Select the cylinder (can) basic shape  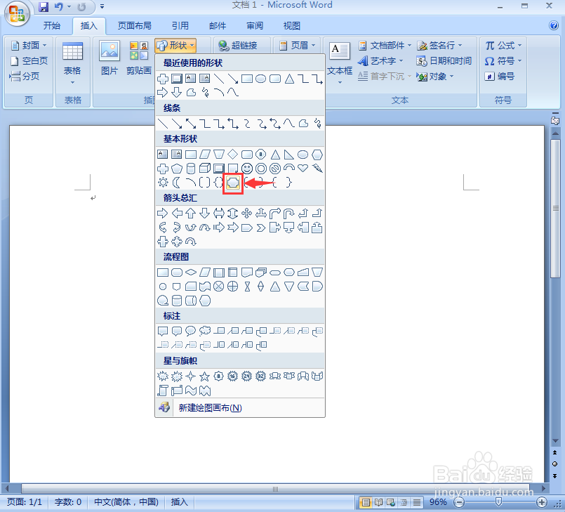[191, 169]
